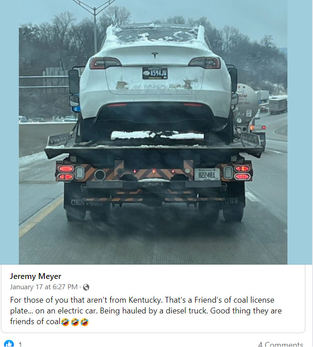Image resolution: width=313 pixels, height=347 pixels.
Task: Click the first laughing emoji in post
Action: pyautogui.click(x=65, y=322)
